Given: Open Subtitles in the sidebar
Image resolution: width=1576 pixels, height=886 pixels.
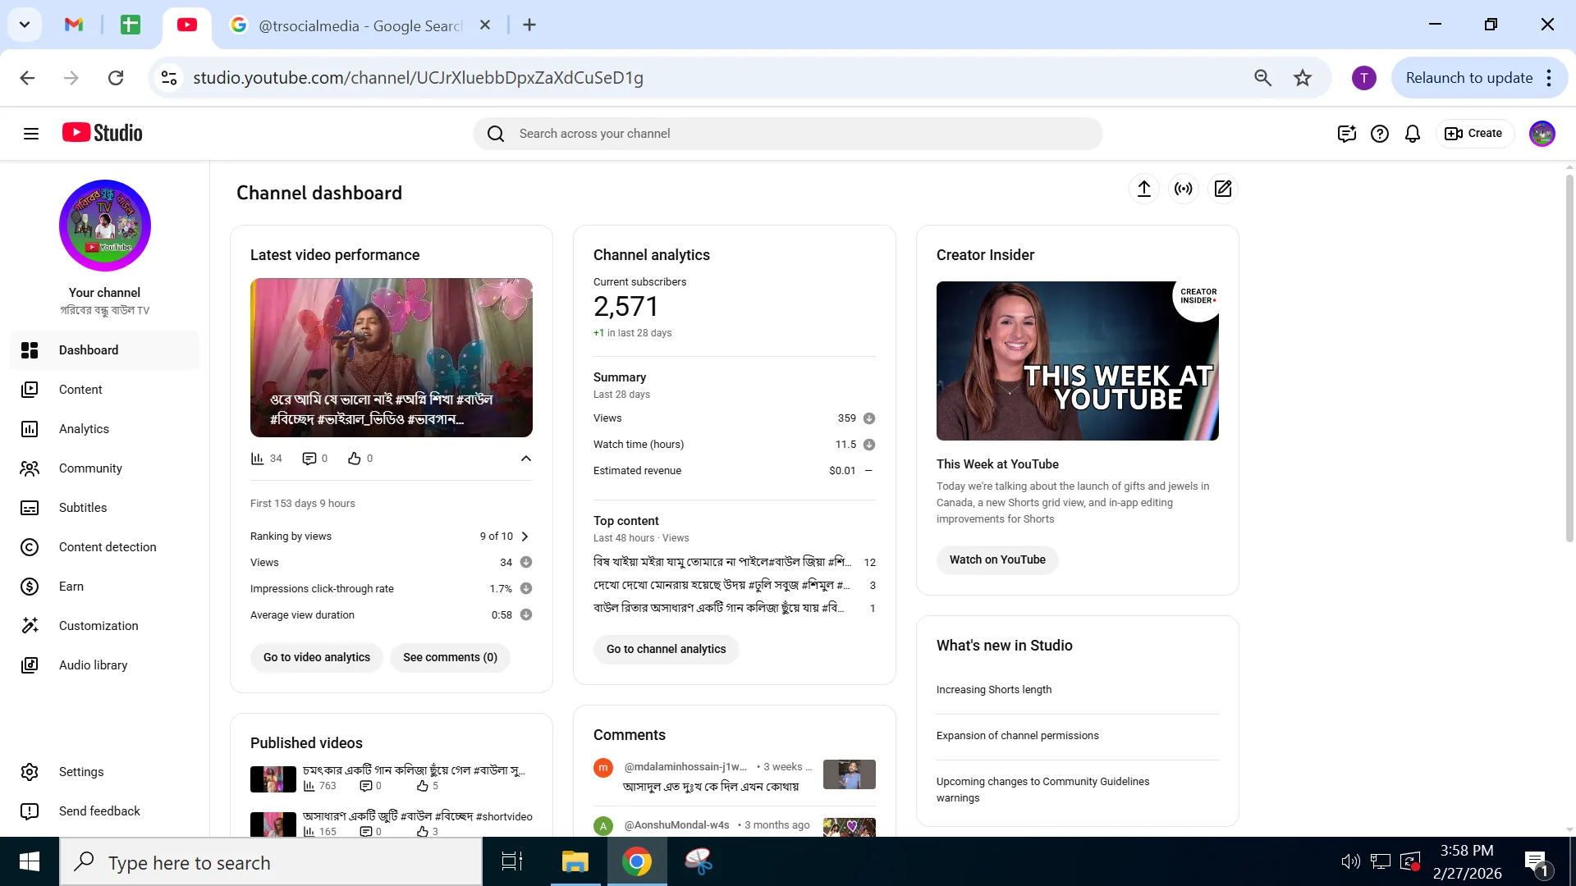Looking at the screenshot, I should click(x=105, y=508).
